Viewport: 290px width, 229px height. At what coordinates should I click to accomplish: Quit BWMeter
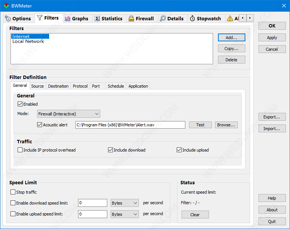click(272, 221)
